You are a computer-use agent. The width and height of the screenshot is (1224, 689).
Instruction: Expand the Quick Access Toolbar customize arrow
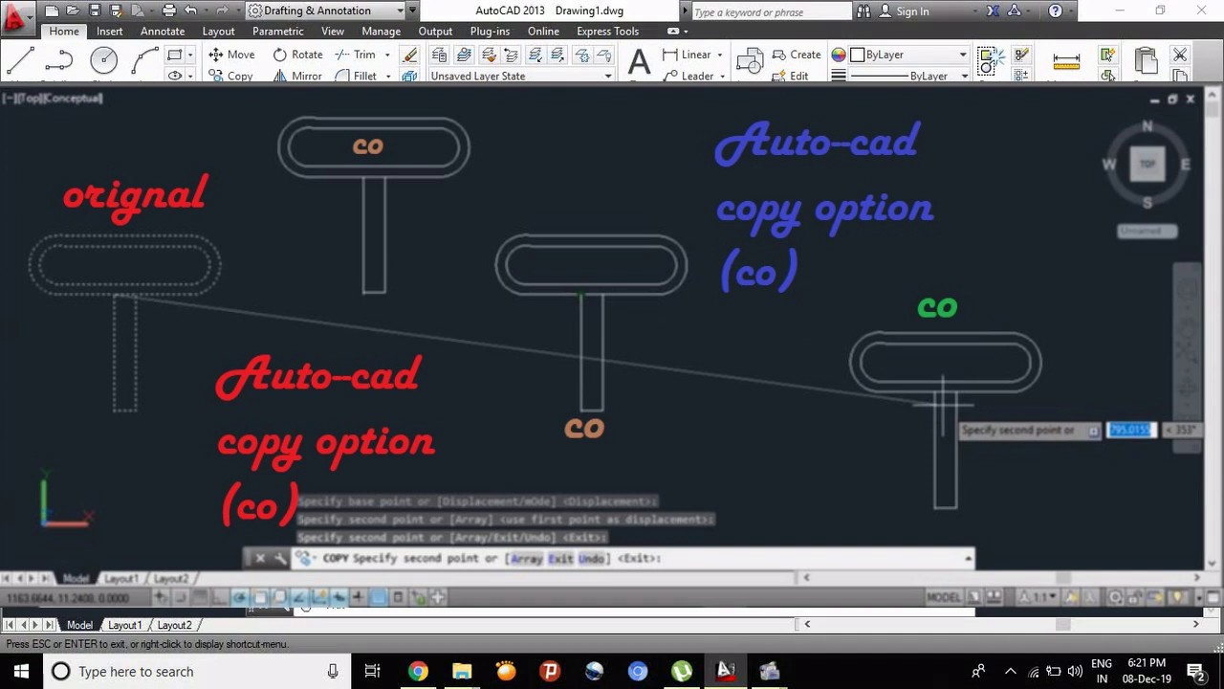point(412,11)
